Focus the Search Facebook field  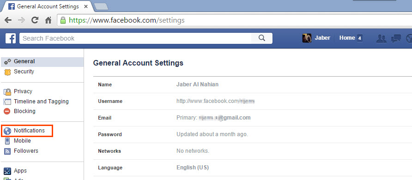[x=135, y=38]
